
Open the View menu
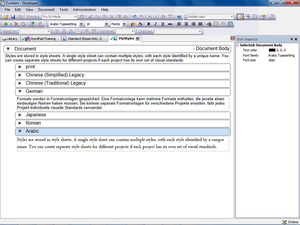click(x=29, y=9)
